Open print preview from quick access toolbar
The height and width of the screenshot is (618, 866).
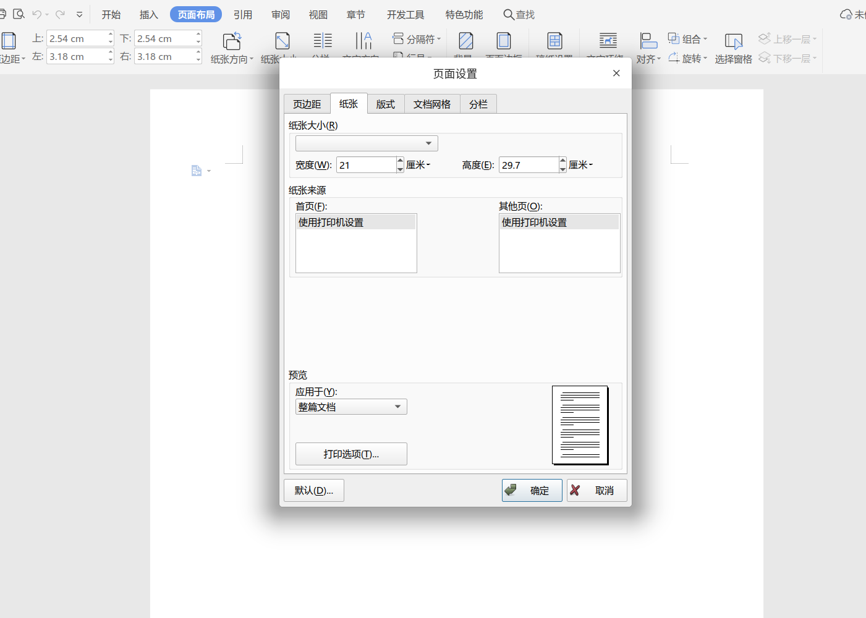(19, 14)
